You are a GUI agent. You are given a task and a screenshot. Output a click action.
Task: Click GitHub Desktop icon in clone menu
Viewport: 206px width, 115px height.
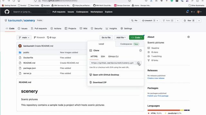point(90,75)
